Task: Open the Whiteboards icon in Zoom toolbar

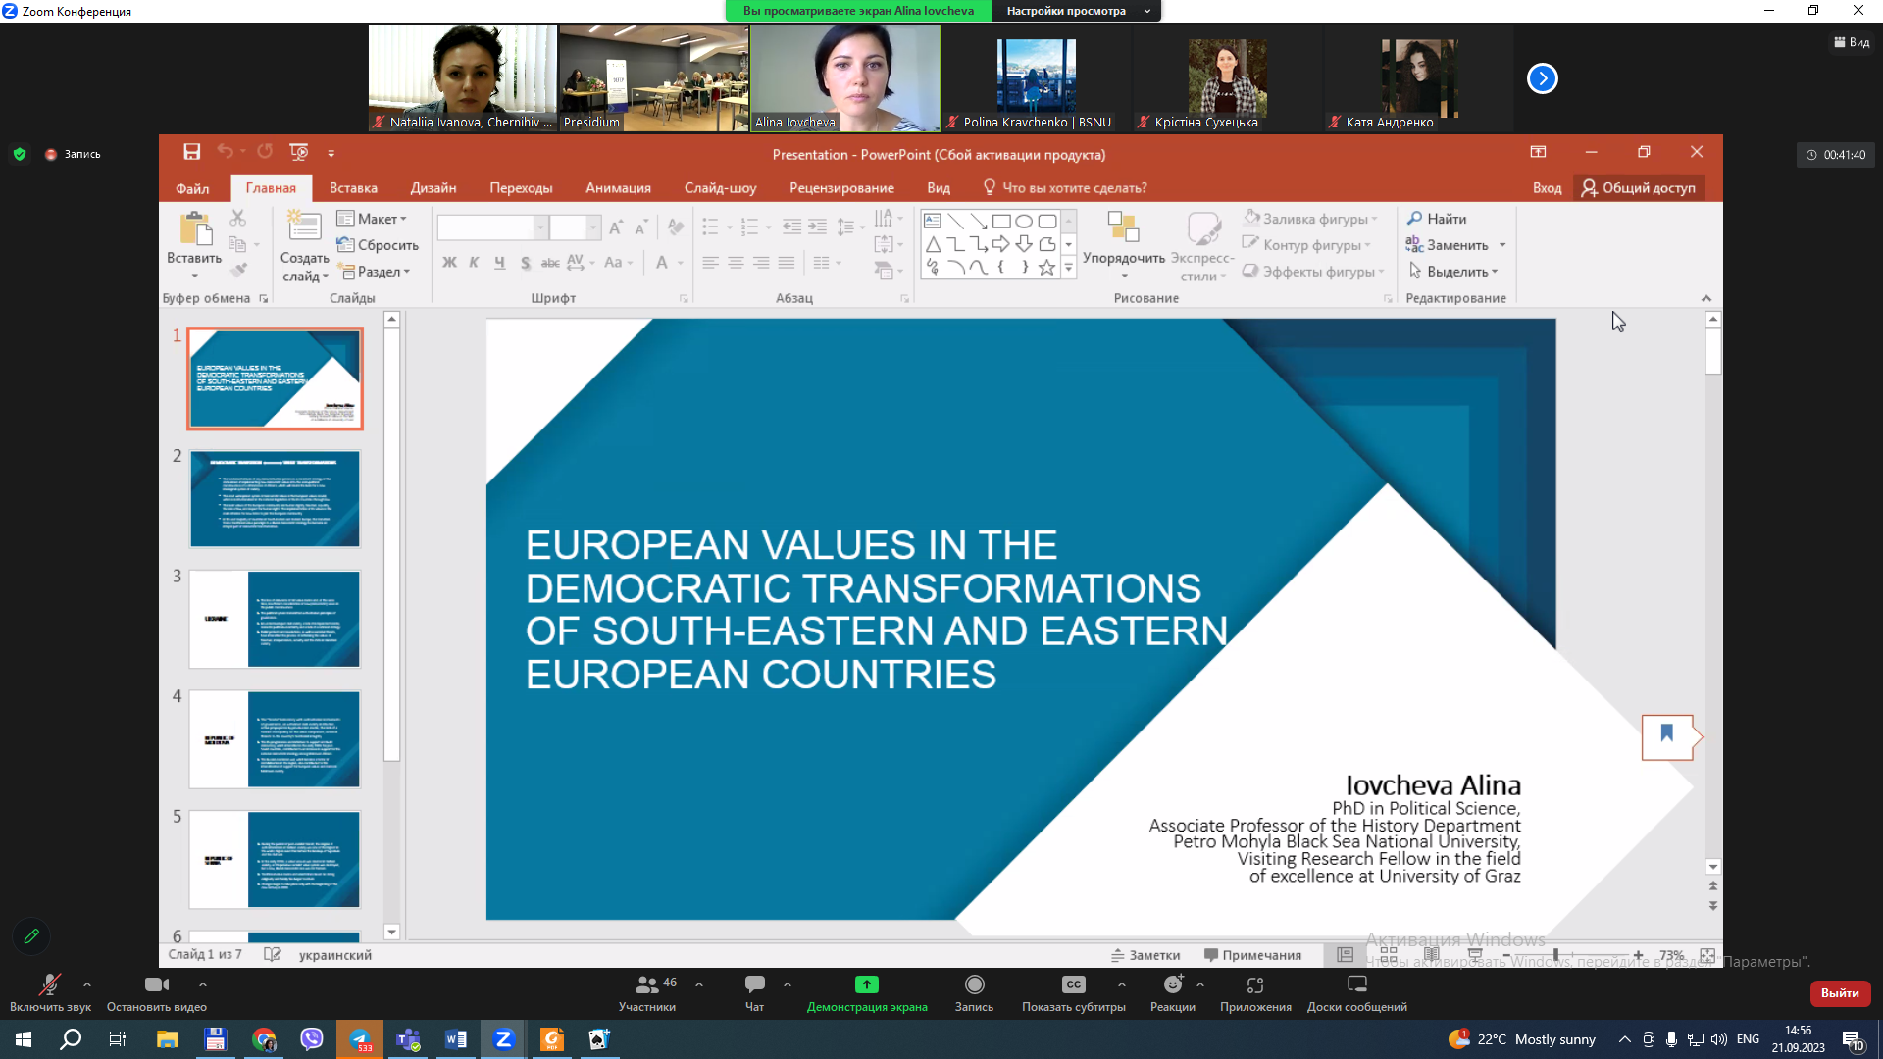Action: tap(1356, 984)
